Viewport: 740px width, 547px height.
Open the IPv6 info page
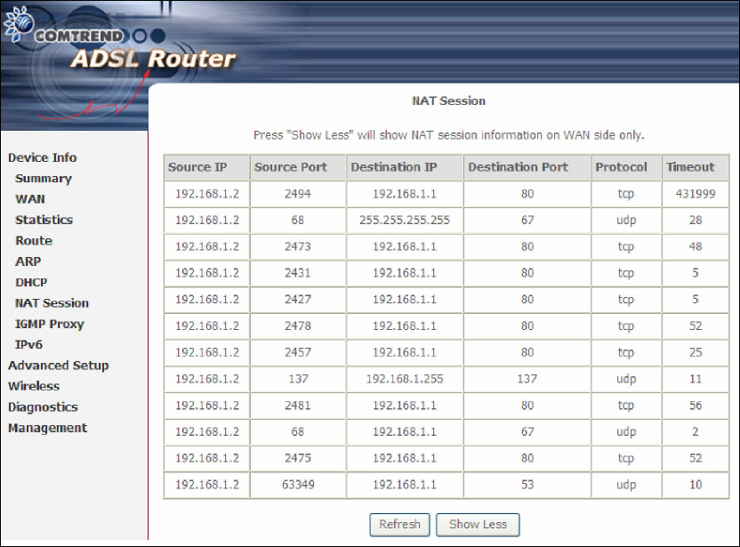click(x=28, y=344)
